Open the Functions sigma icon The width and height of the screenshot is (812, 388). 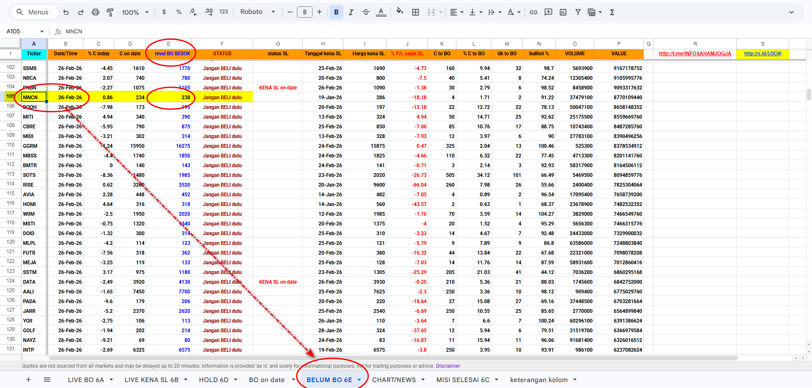click(x=612, y=12)
